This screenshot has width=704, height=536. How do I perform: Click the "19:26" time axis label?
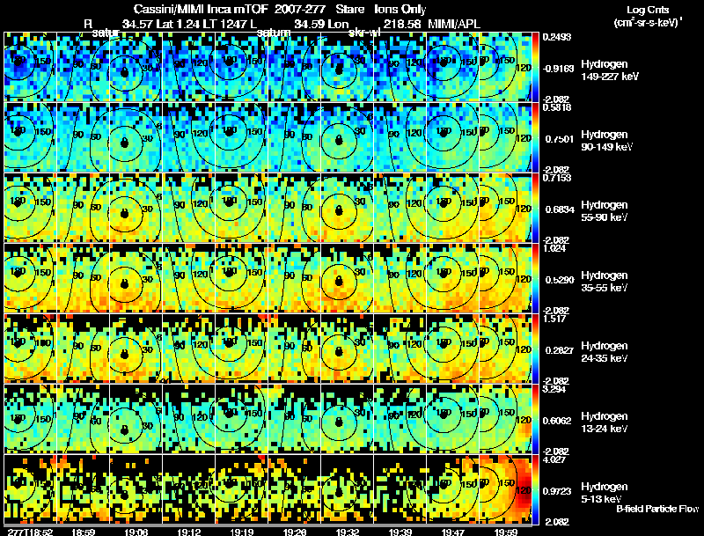(x=295, y=532)
